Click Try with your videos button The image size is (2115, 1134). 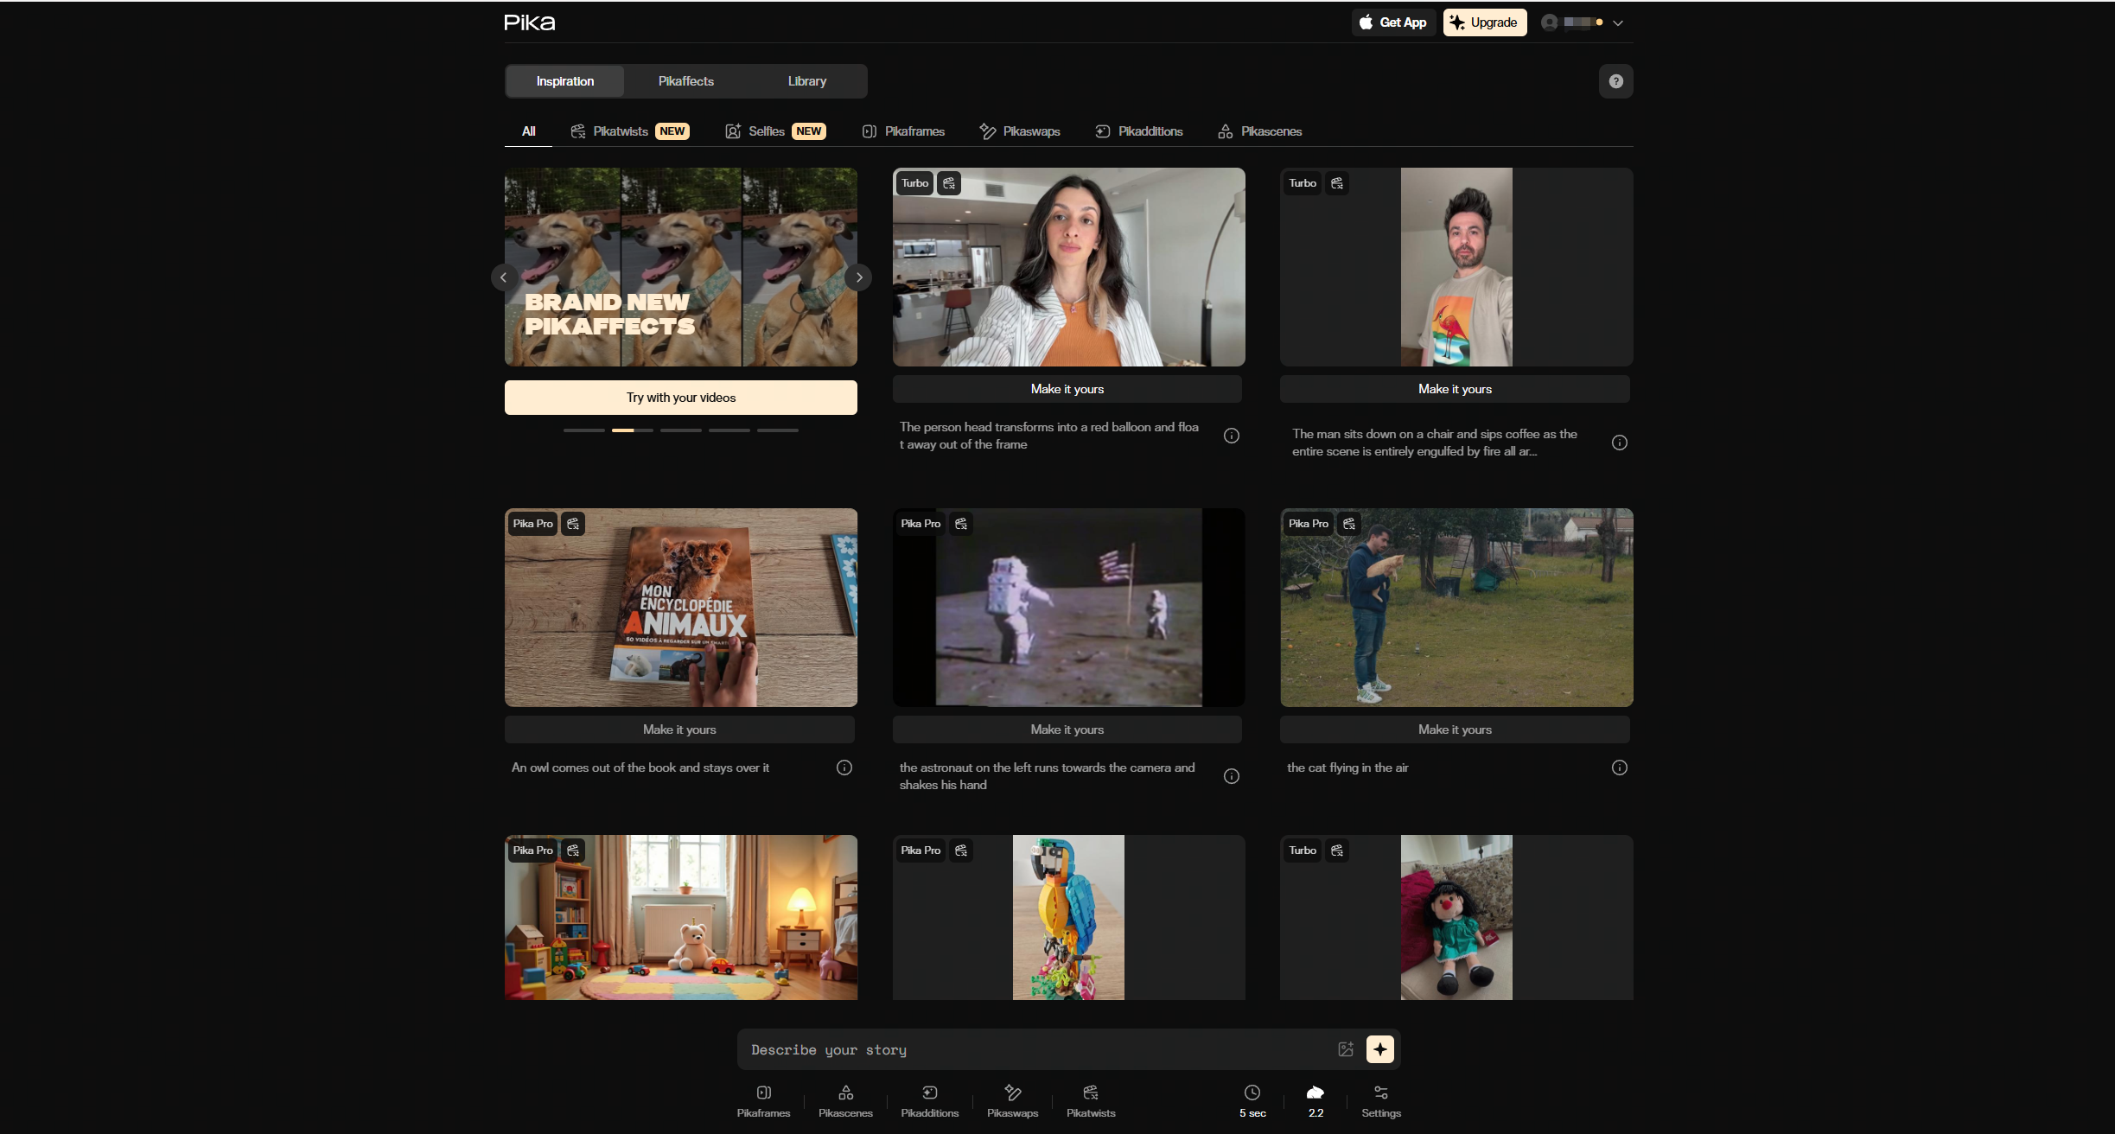680,398
